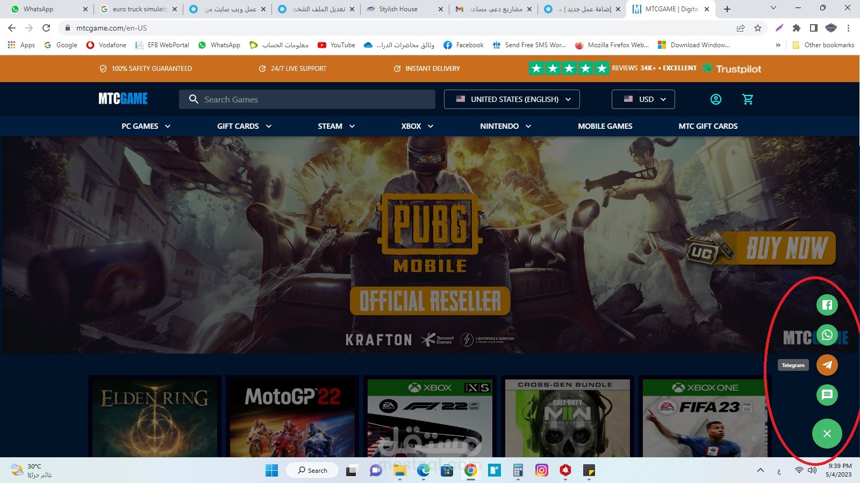Open the user account icon
Viewport: 860px width, 483px height.
[716, 99]
